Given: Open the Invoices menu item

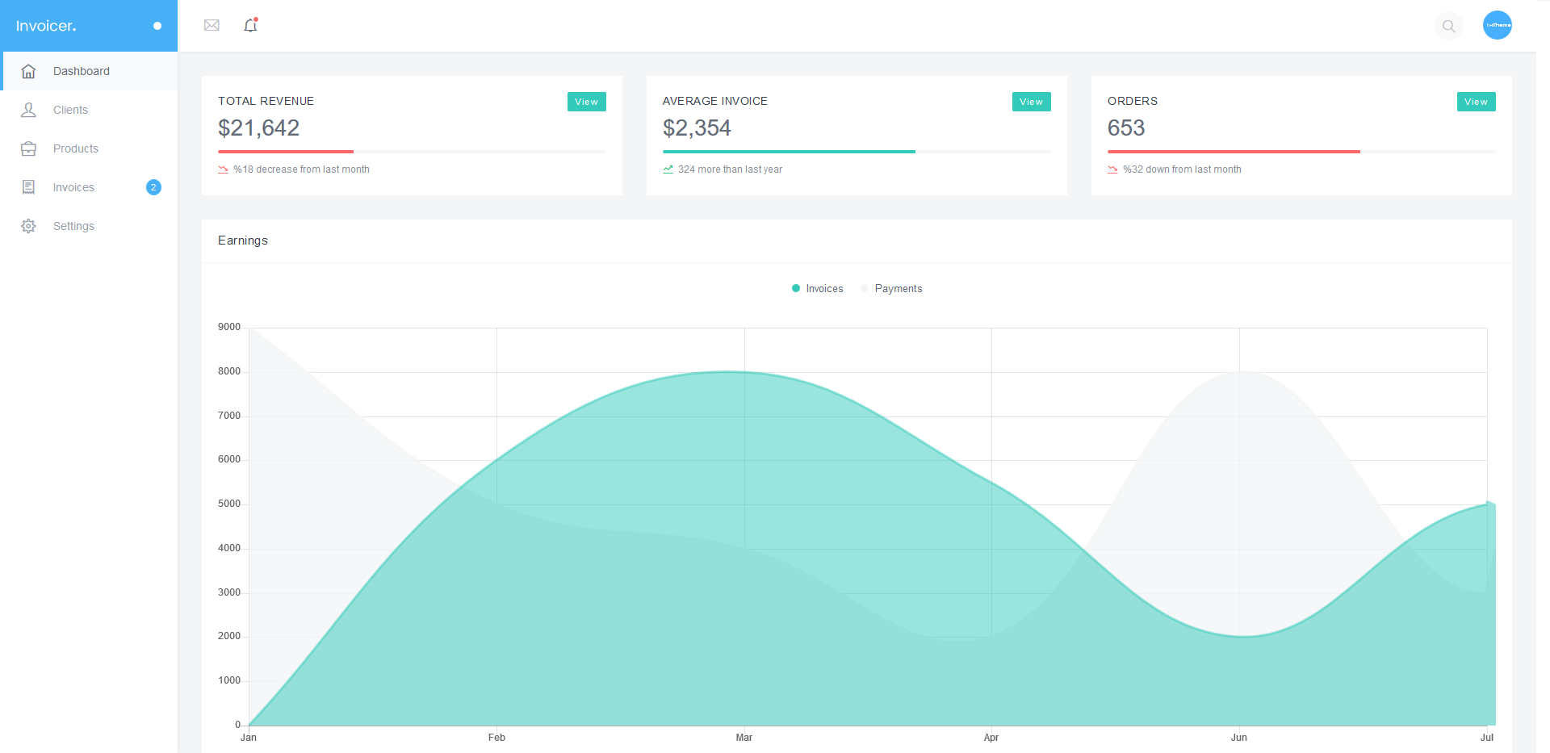Looking at the screenshot, I should 73,187.
